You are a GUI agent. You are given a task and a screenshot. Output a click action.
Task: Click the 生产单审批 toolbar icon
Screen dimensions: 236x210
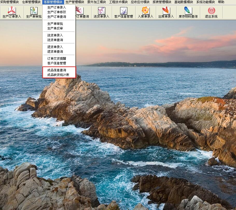[34, 11]
